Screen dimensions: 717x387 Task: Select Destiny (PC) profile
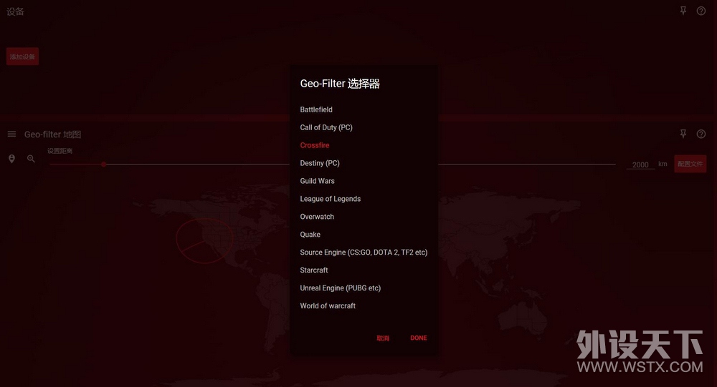pyautogui.click(x=320, y=163)
